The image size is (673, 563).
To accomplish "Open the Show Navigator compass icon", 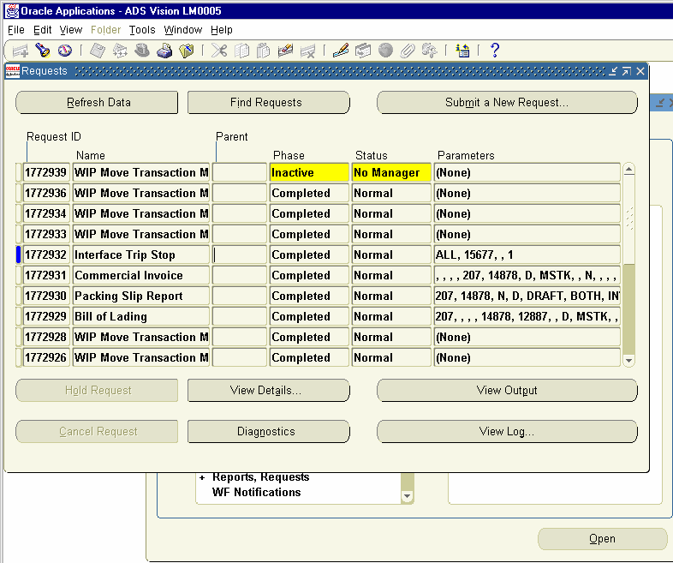I will point(65,51).
